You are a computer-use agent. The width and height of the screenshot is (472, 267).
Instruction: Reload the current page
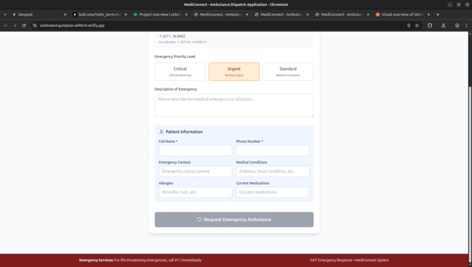tap(24, 26)
